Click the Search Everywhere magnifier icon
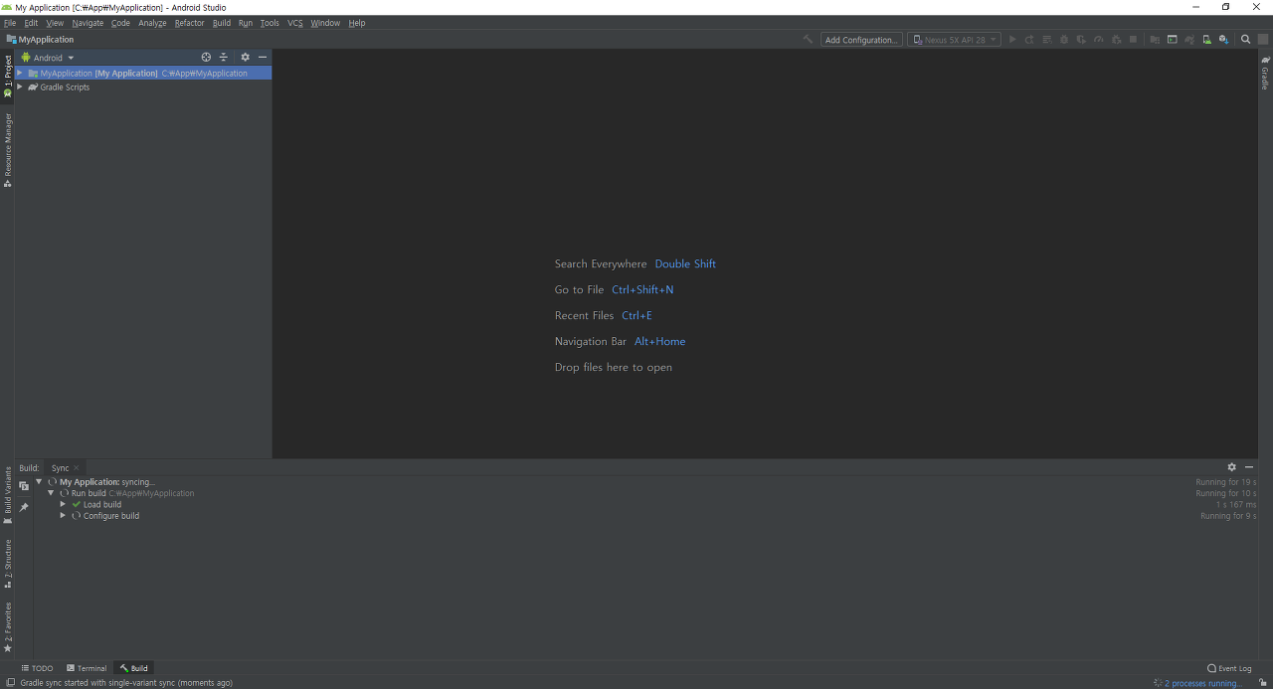Screen dimensions: 1273x689 coord(1246,40)
